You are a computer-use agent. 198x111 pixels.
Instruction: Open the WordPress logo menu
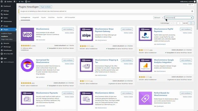pyautogui.click(x=2, y=2)
